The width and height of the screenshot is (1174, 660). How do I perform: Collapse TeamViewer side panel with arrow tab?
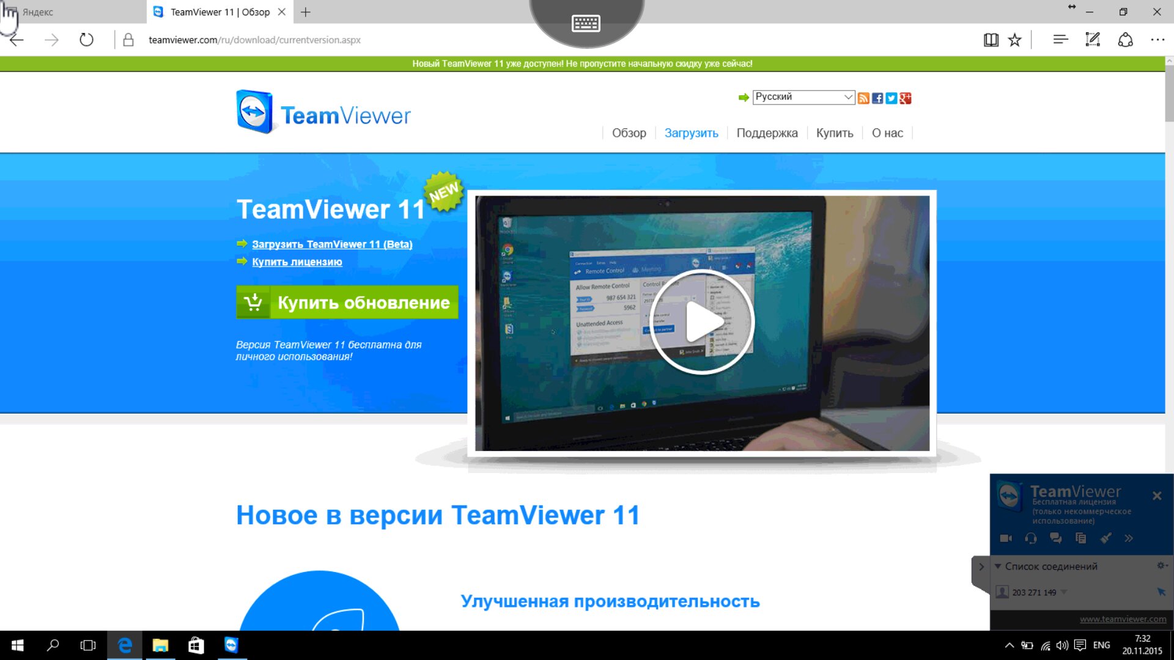981,566
